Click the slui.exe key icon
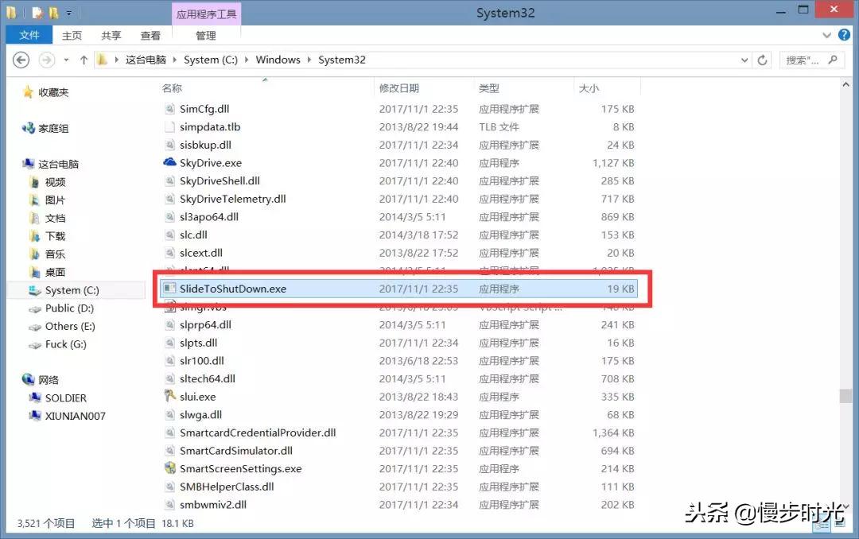 (x=169, y=397)
